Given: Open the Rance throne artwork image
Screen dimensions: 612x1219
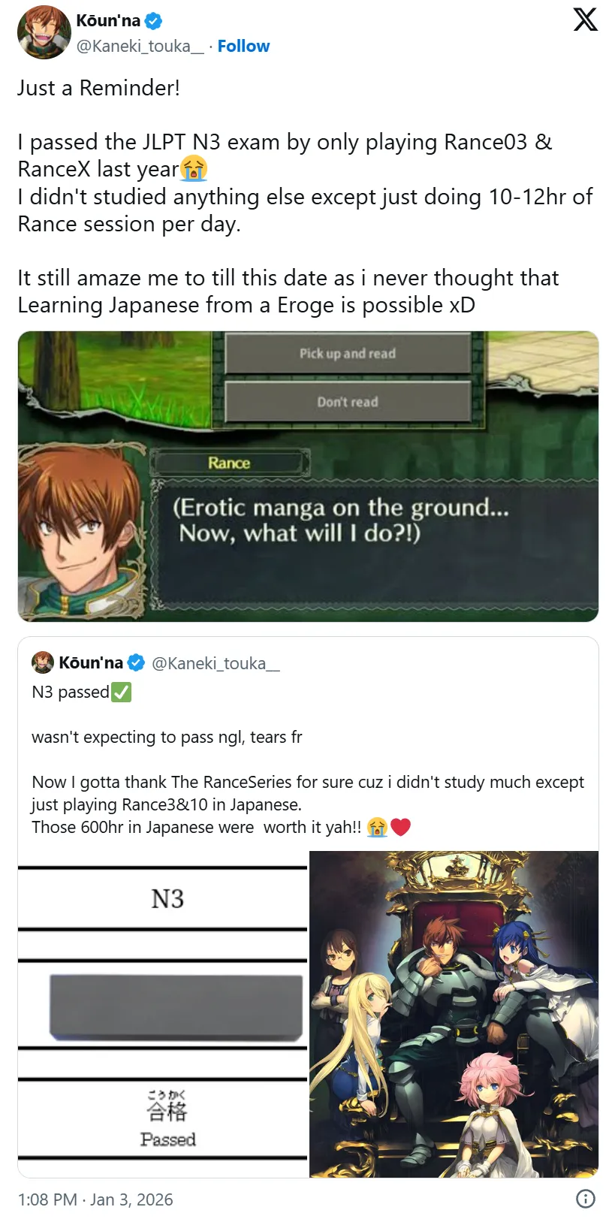Looking at the screenshot, I should coord(454,1014).
